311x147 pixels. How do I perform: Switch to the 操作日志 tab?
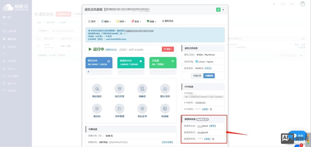pos(168,21)
